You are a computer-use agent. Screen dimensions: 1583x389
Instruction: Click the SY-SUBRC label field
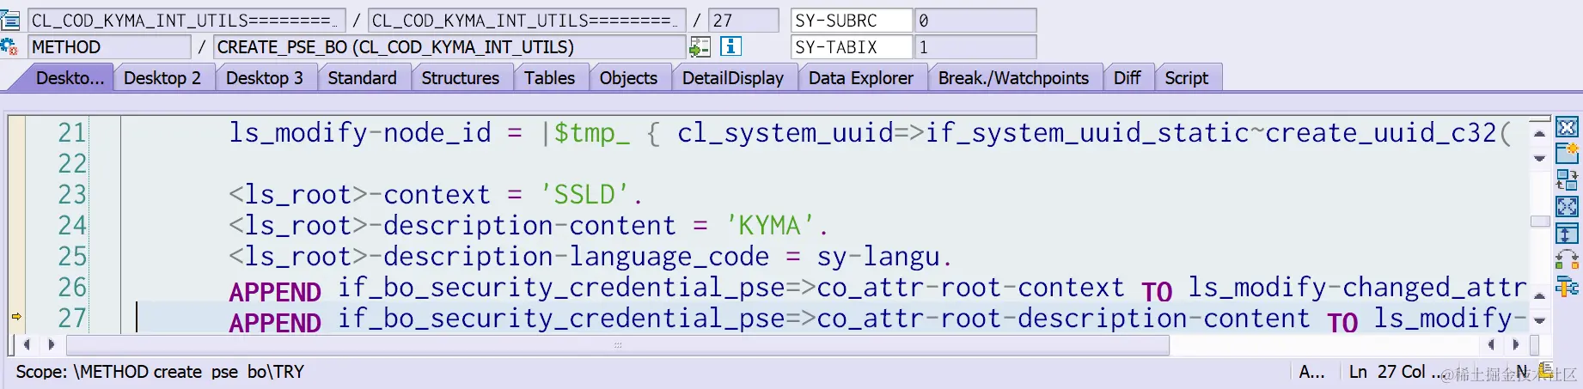[x=852, y=20]
